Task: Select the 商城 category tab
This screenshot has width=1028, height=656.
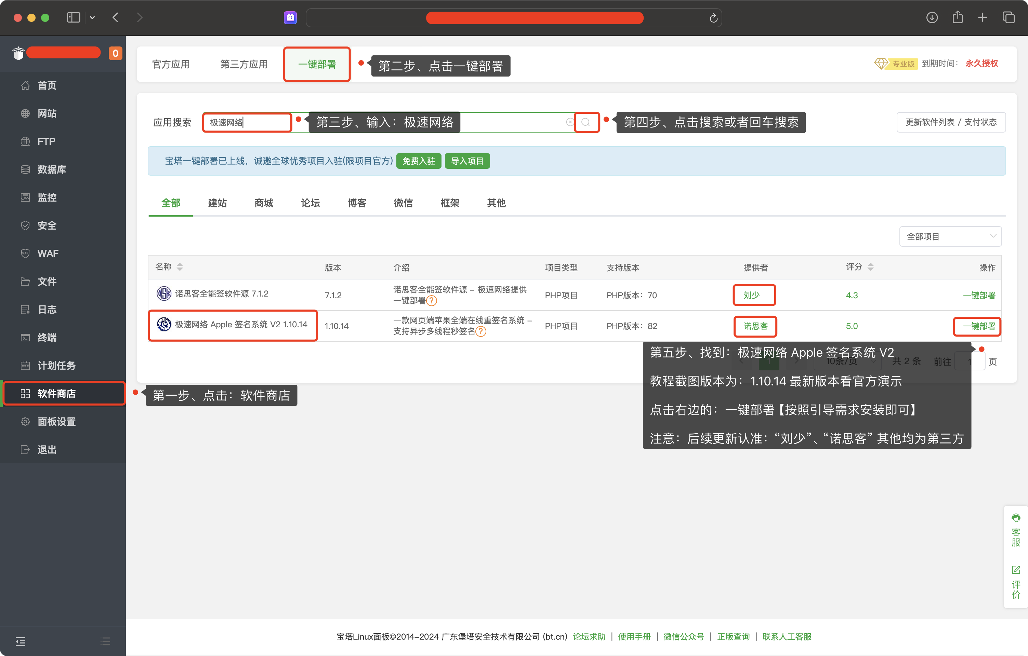Action: click(264, 203)
